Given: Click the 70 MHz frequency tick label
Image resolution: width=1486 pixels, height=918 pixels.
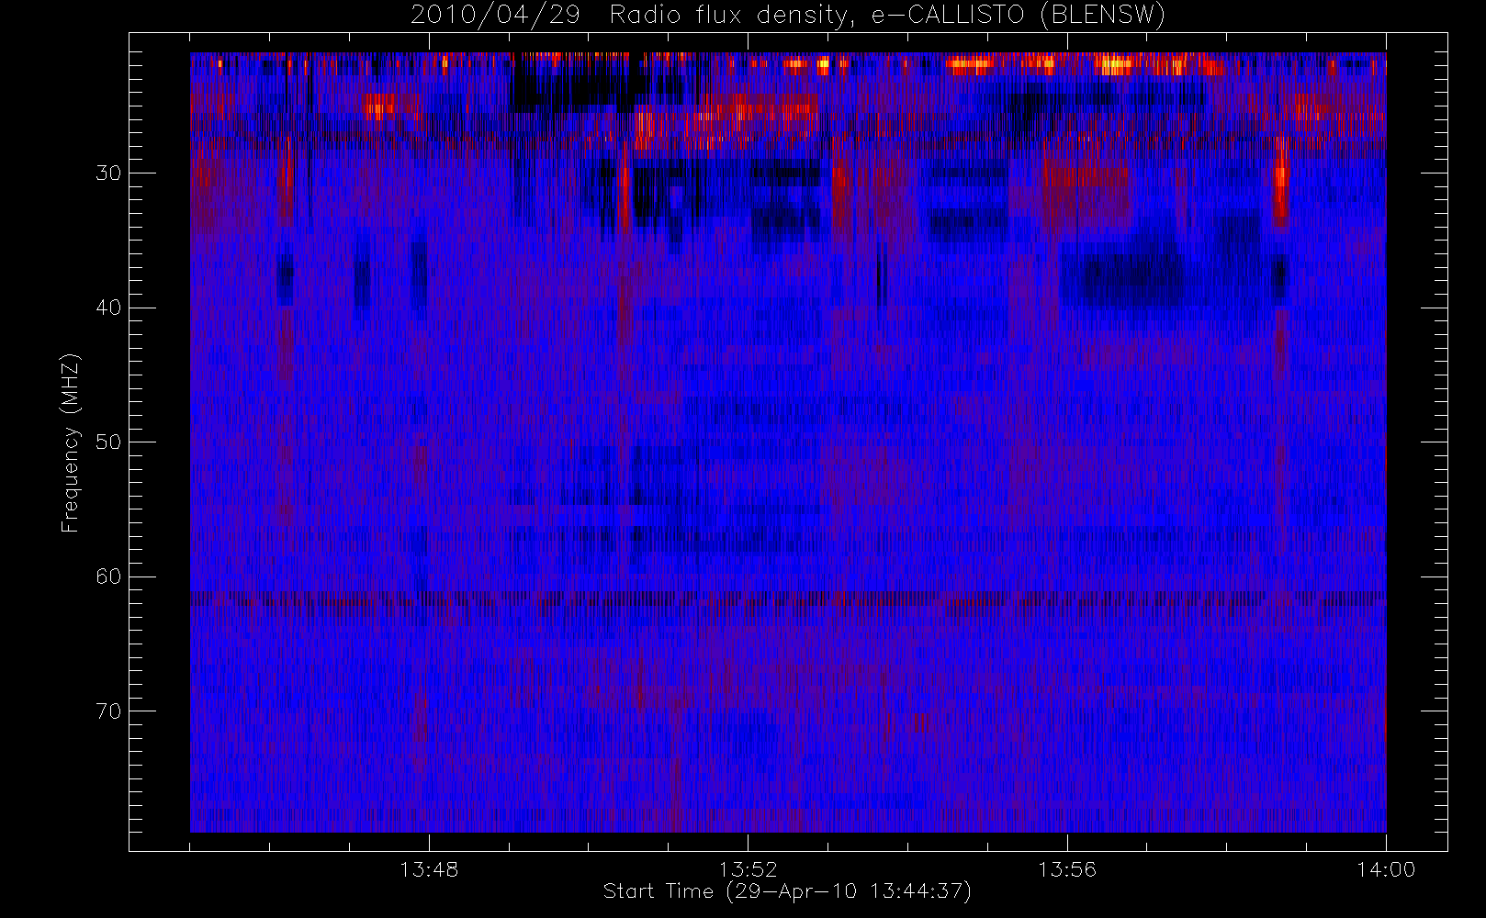Looking at the screenshot, I should pos(108,711).
